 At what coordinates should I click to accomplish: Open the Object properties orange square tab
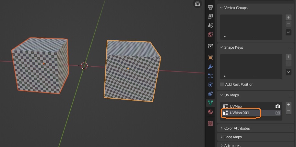pos(210,58)
